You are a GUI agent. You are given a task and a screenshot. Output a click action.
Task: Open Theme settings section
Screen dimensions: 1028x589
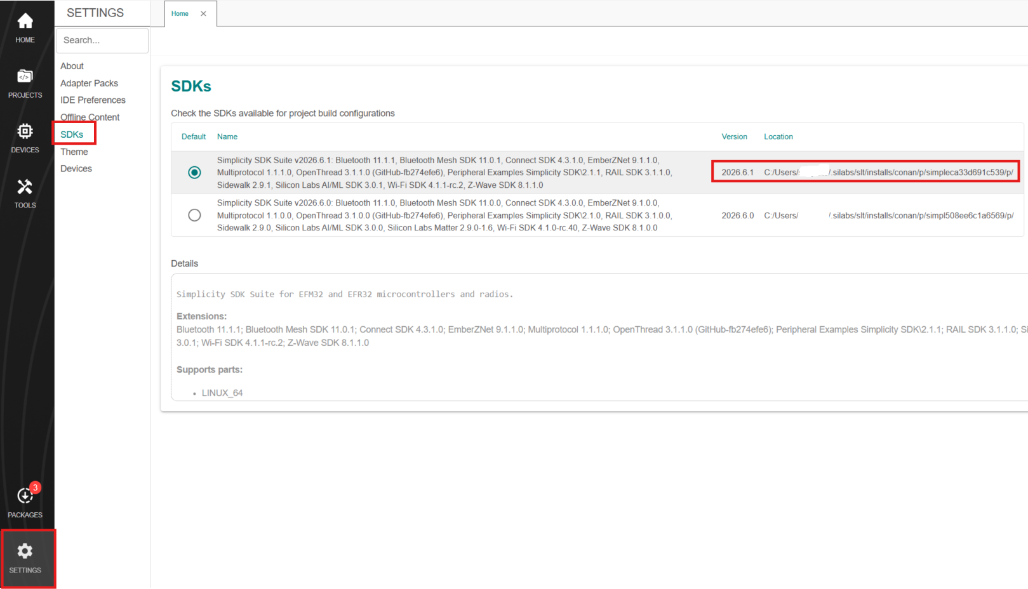tap(74, 152)
